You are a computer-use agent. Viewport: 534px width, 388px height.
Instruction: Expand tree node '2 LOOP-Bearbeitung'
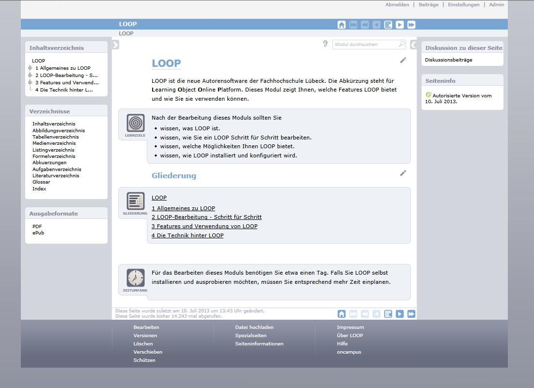point(30,75)
